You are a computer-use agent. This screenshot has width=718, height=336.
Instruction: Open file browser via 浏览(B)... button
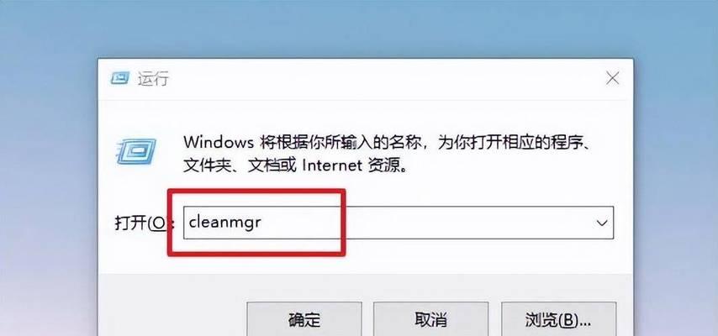coord(558,319)
